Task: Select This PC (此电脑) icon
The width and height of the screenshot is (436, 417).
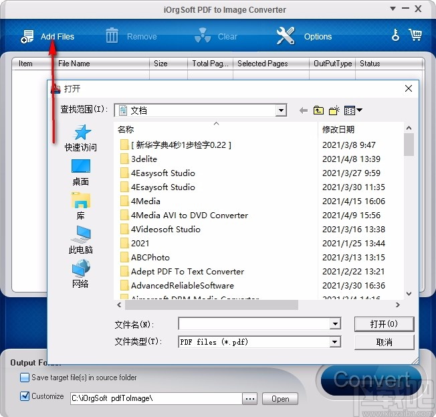Action: point(81,234)
